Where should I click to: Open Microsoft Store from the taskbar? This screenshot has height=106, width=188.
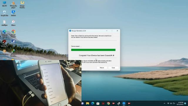point(98,103)
